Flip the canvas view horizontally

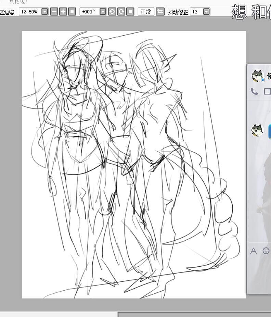pyautogui.click(x=160, y=12)
